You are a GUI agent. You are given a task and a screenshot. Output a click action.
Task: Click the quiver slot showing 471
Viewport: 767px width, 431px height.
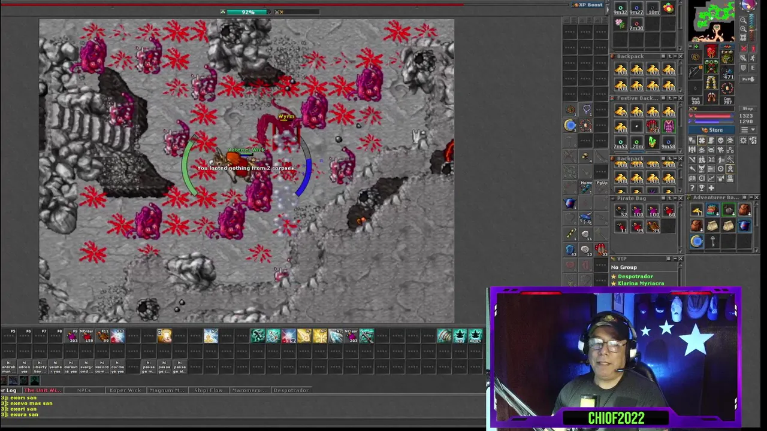pos(727,74)
